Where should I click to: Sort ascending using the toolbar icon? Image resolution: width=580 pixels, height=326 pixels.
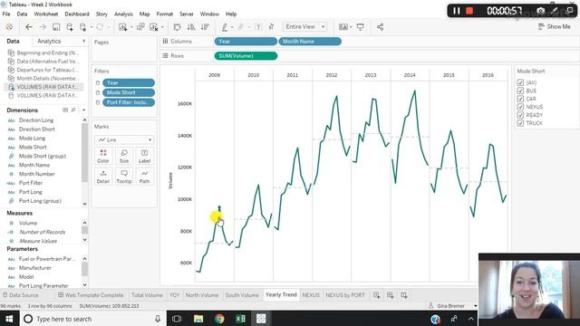[191, 27]
